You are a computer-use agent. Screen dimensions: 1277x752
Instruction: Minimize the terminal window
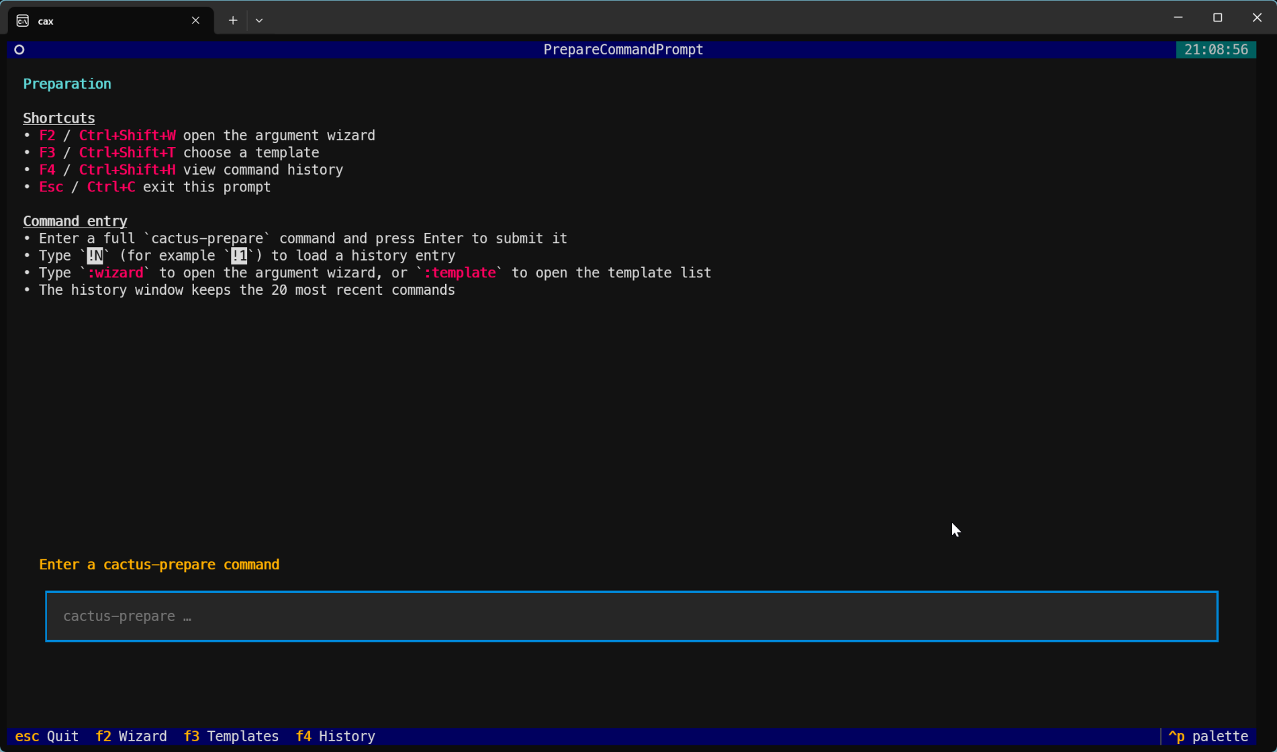[1178, 18]
